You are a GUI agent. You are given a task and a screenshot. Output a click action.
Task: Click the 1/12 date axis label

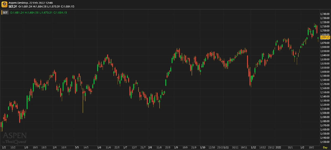253,148
